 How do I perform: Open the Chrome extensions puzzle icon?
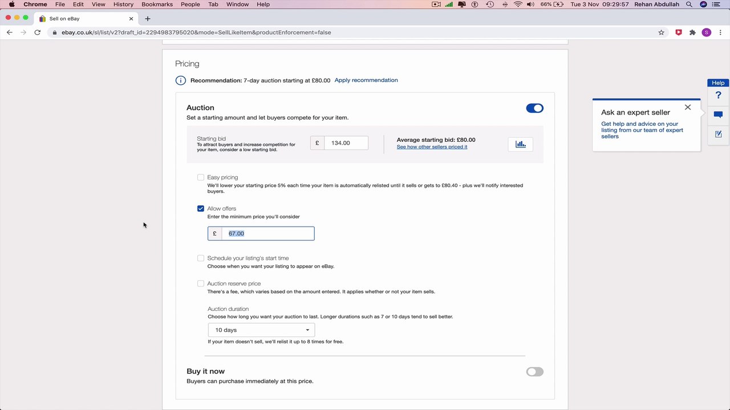point(692,32)
